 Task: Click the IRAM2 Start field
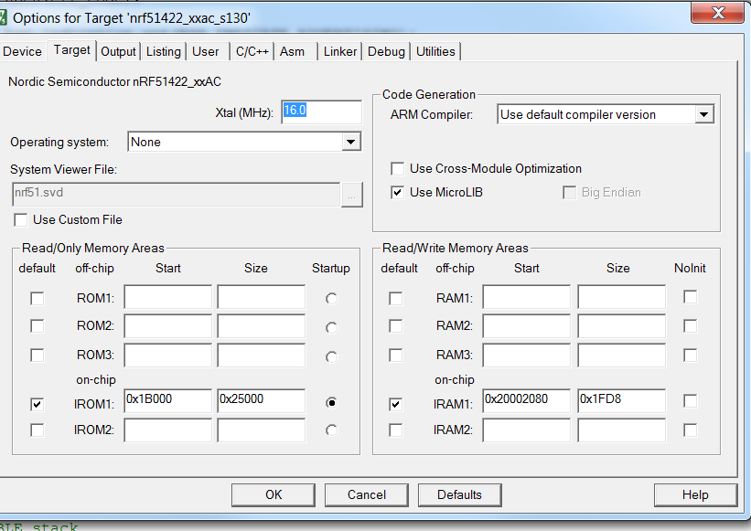tap(526, 430)
